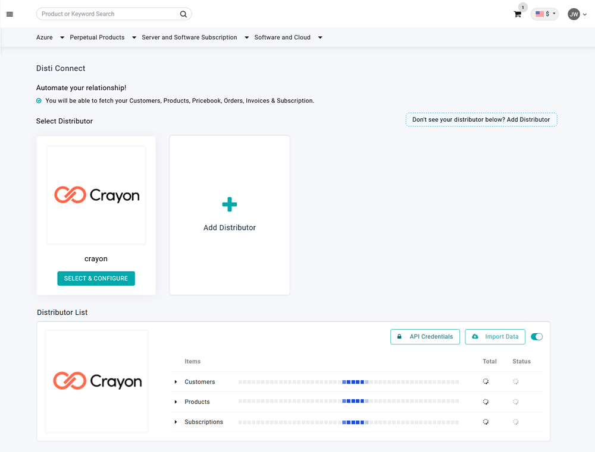Open the currency selector dropdown

545,14
